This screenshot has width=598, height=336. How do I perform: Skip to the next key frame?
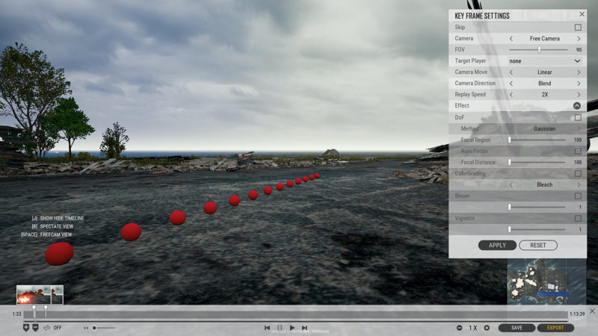click(x=304, y=328)
